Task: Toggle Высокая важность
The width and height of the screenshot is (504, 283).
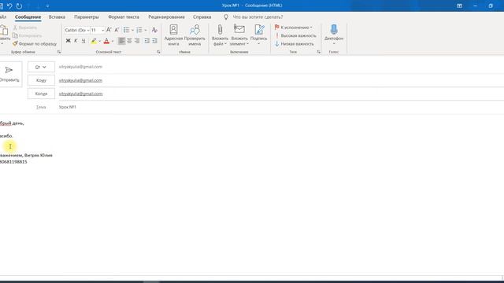Action: tap(295, 35)
